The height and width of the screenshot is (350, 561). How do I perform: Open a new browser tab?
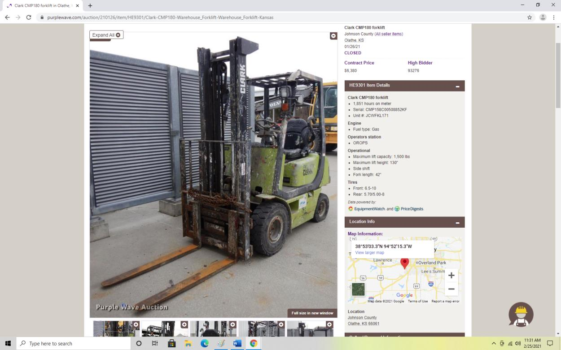(90, 5)
